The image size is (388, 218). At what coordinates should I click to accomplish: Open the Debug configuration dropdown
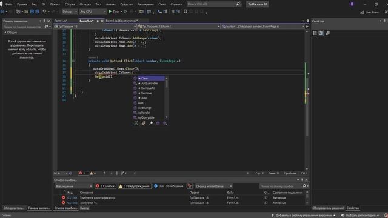69,12
